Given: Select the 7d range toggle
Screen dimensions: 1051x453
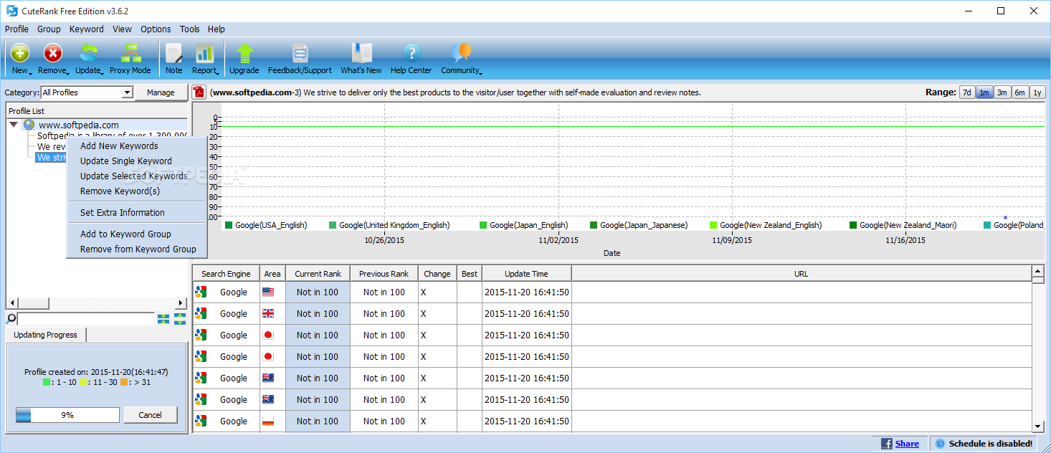Looking at the screenshot, I should click(x=967, y=92).
